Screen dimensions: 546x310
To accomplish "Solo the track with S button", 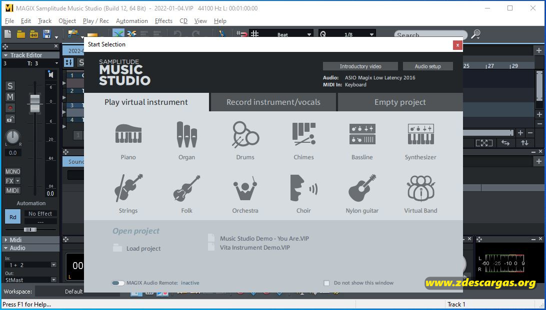I will coord(10,86).
